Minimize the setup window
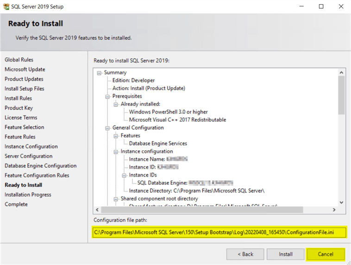Viewport: 351px width, 265px height. click(301, 6)
